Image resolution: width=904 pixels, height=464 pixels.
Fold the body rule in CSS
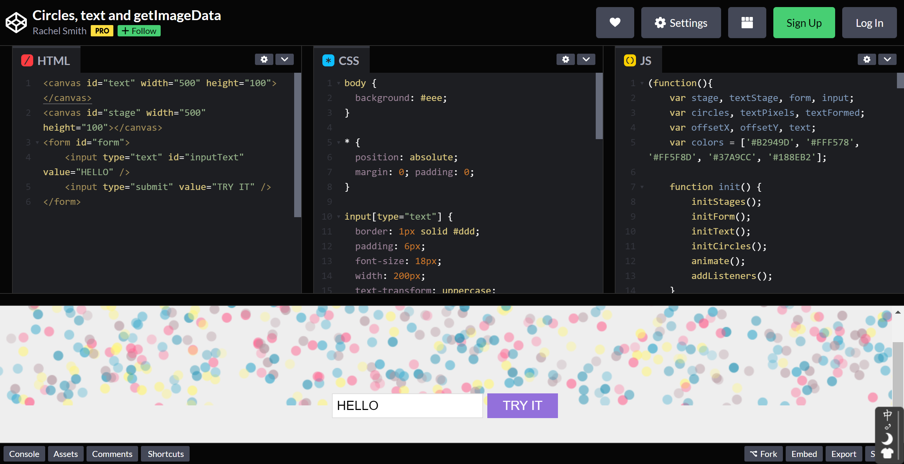tap(339, 83)
